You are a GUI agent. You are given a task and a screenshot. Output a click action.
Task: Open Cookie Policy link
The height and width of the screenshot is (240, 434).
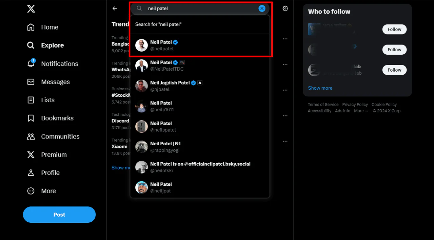[384, 105]
